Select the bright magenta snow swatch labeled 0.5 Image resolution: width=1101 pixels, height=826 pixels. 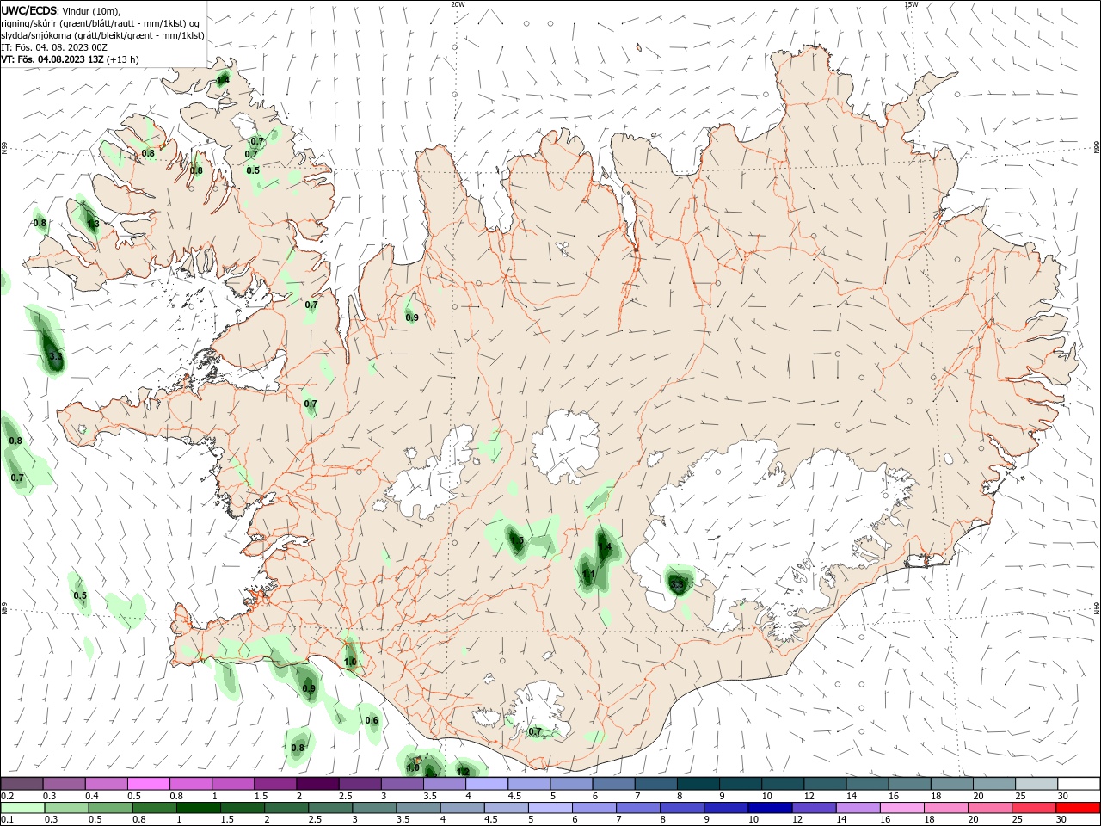[149, 784]
